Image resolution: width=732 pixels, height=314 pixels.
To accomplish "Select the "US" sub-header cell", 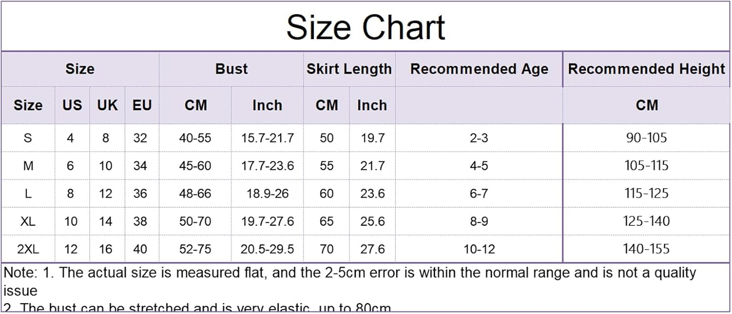I will coord(72,105).
